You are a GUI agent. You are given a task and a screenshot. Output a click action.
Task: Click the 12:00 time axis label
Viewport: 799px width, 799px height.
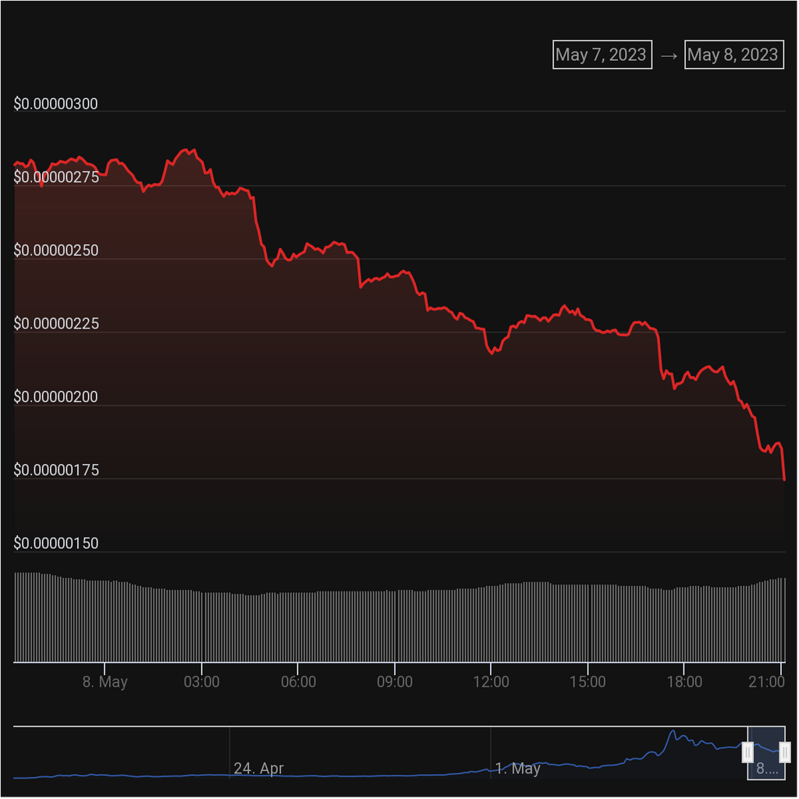pyautogui.click(x=492, y=682)
